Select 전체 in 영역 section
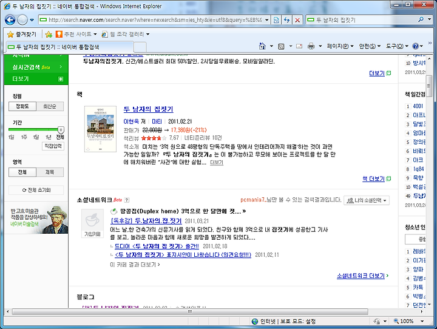 click(22, 172)
